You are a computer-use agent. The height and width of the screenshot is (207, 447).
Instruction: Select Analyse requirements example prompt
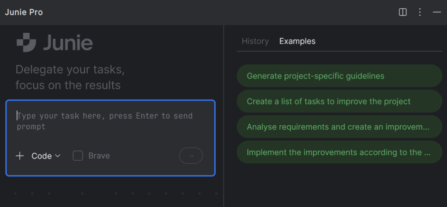(x=339, y=127)
